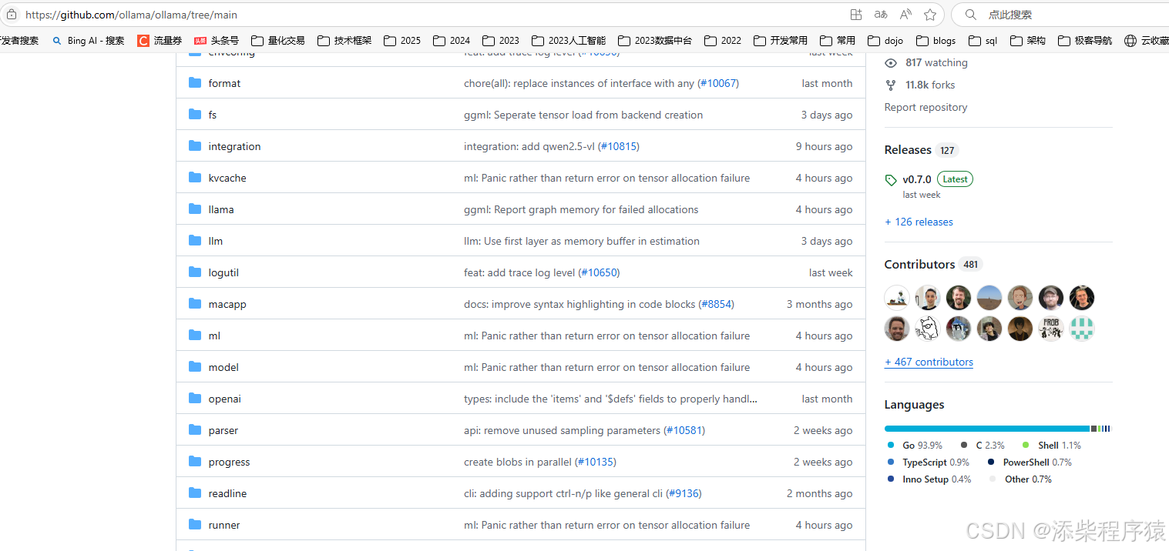This screenshot has width=1169, height=551.
Task: Click the parser folder icon
Action: [x=195, y=429]
